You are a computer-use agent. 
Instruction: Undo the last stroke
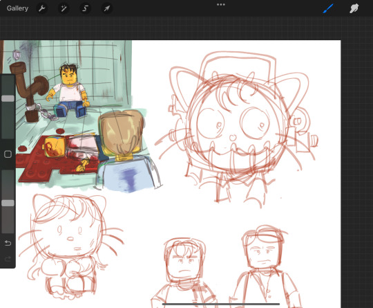8,243
